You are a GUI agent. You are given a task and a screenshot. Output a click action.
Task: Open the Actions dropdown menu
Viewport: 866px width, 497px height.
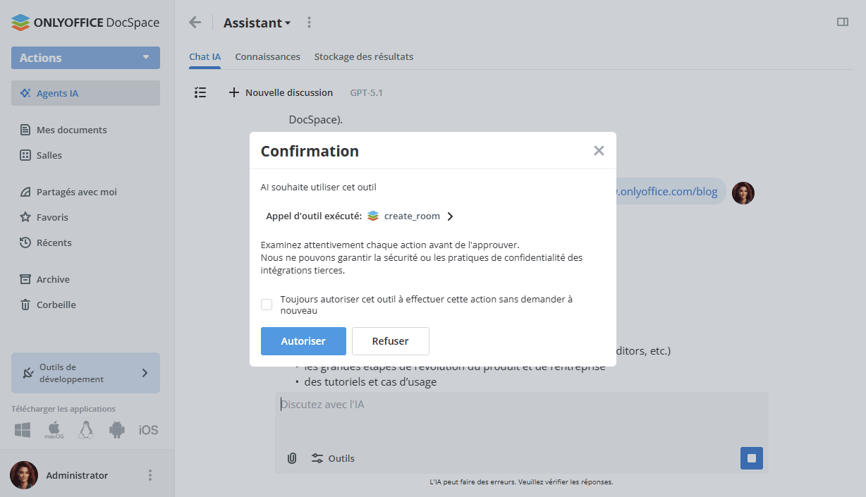pyautogui.click(x=85, y=57)
